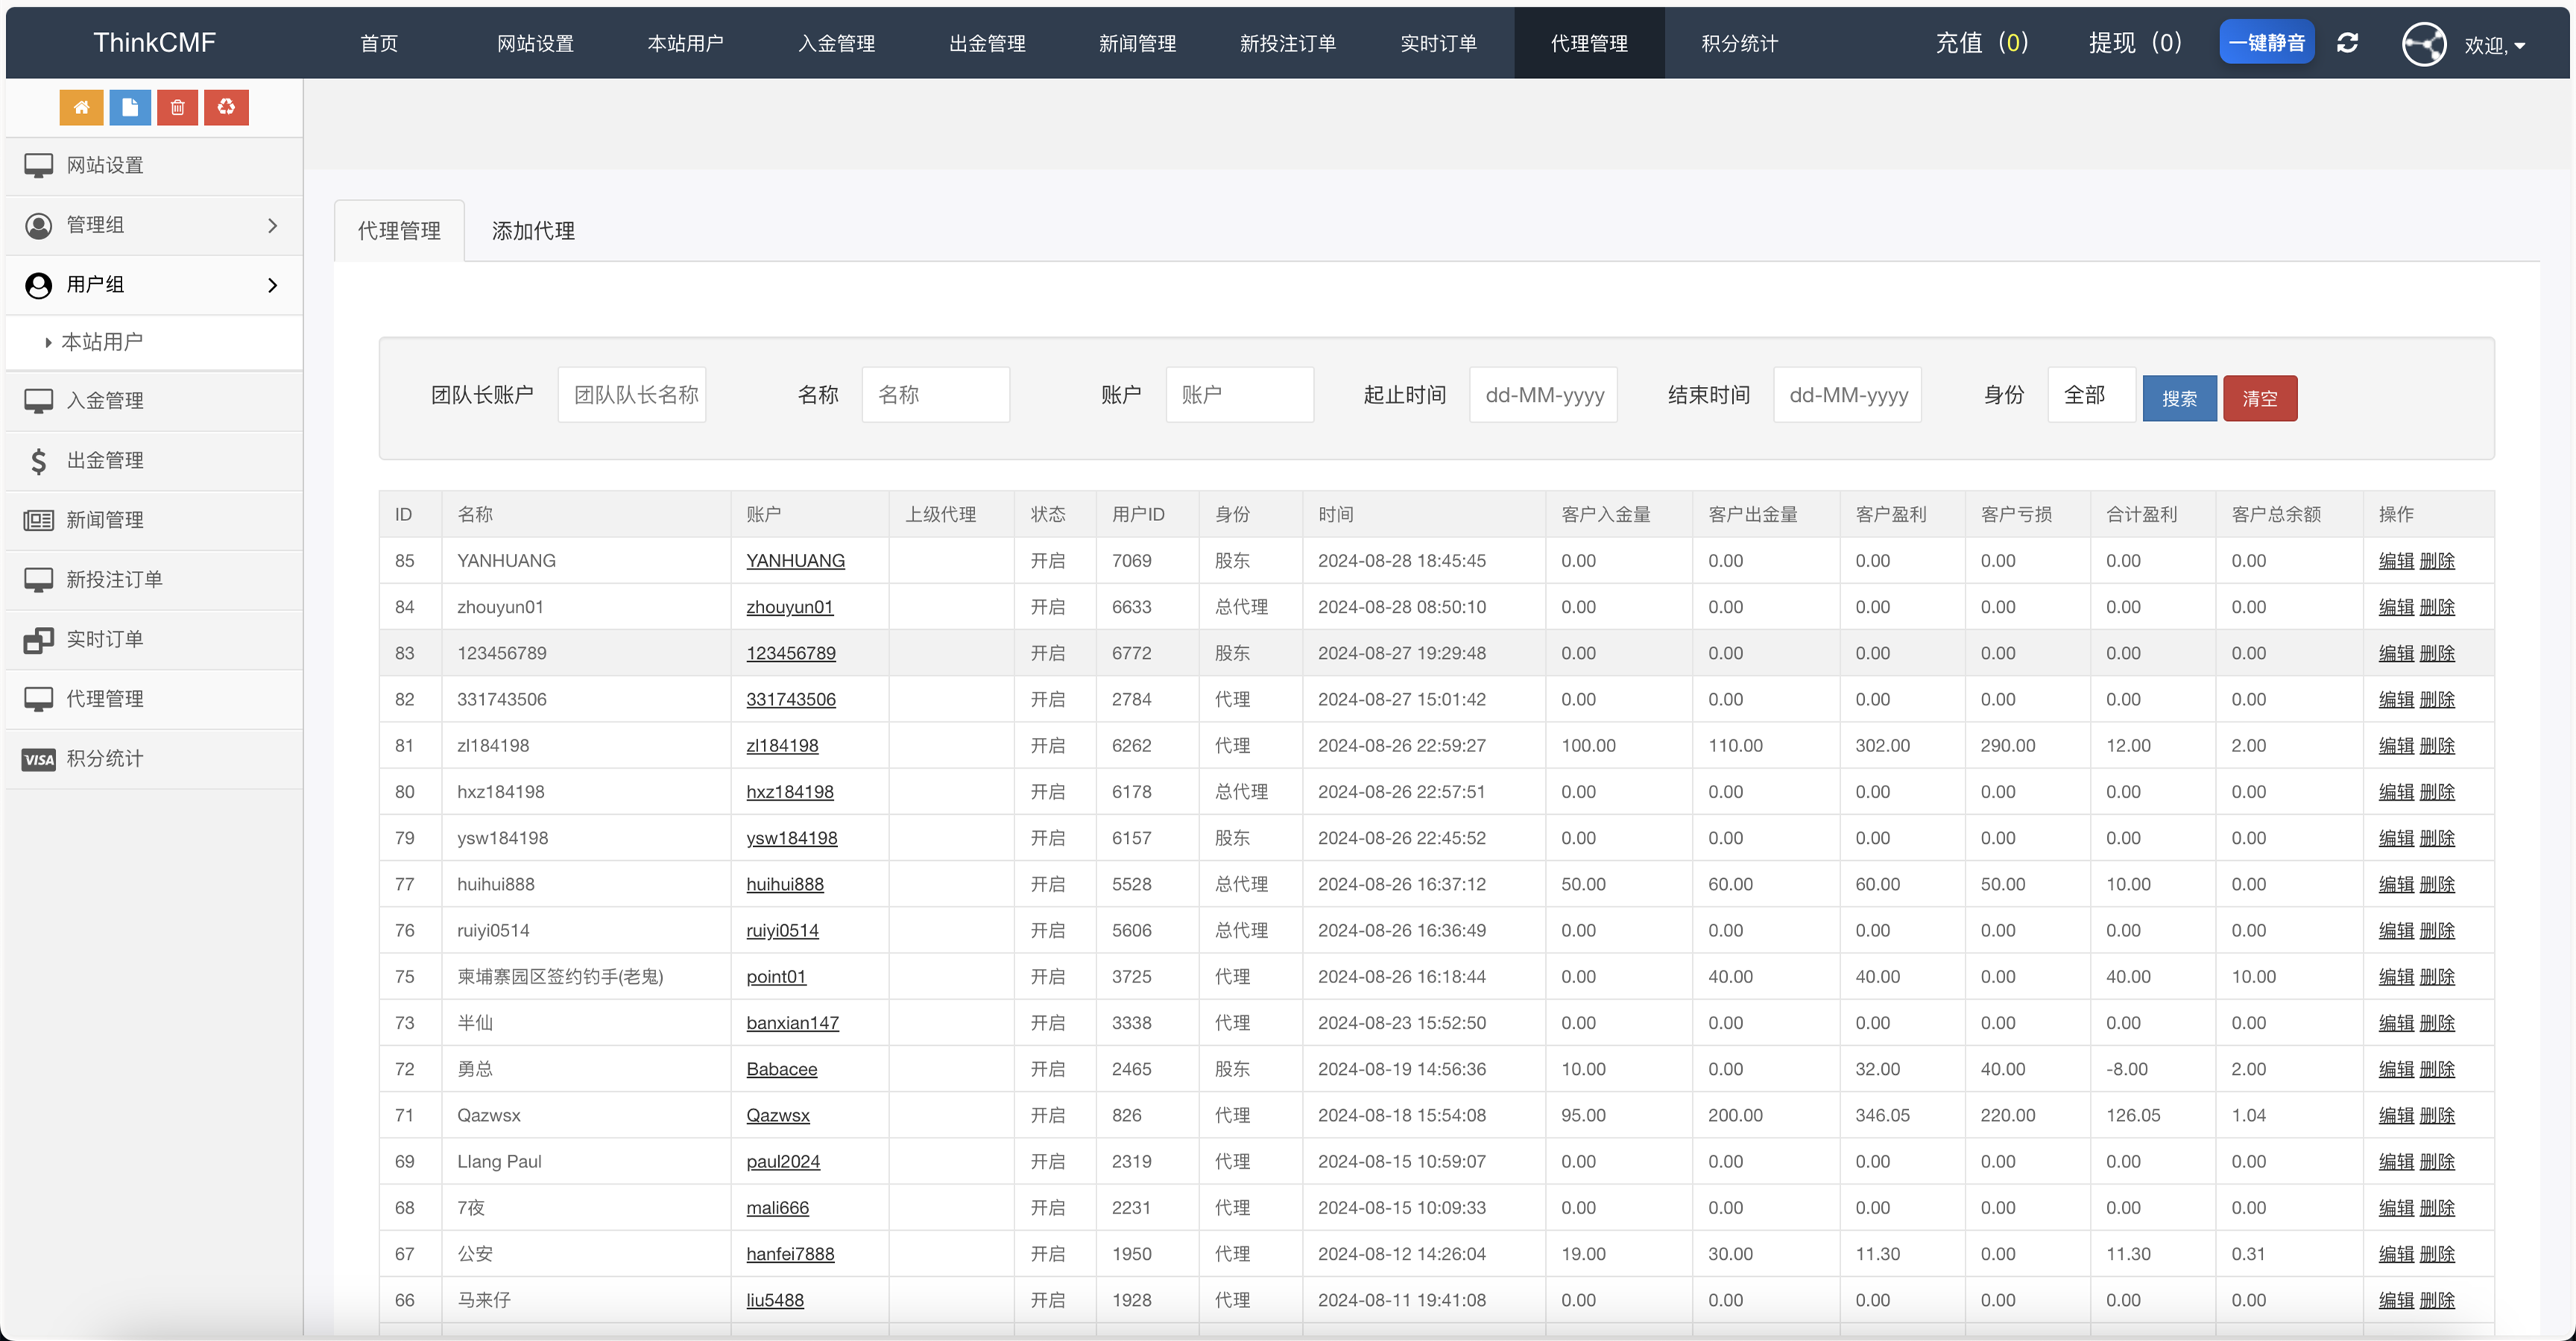The height and width of the screenshot is (1341, 2576).
Task: Open 积分统计 VISA icon in sidebar
Action: click(38, 759)
